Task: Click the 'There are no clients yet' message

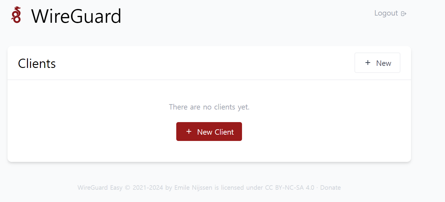Action: coord(209,107)
